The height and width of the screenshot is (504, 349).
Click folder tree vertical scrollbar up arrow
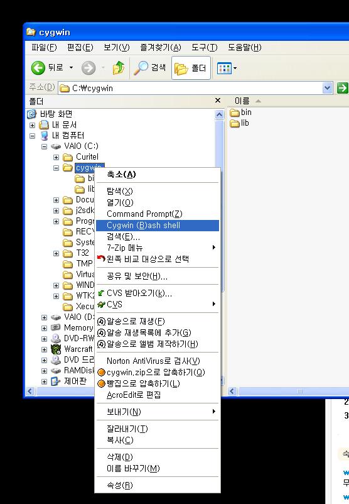[219, 114]
